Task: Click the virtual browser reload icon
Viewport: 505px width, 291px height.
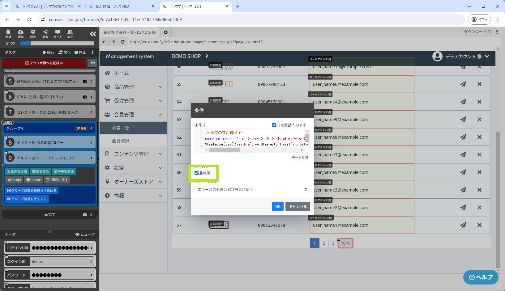Action: (123, 42)
